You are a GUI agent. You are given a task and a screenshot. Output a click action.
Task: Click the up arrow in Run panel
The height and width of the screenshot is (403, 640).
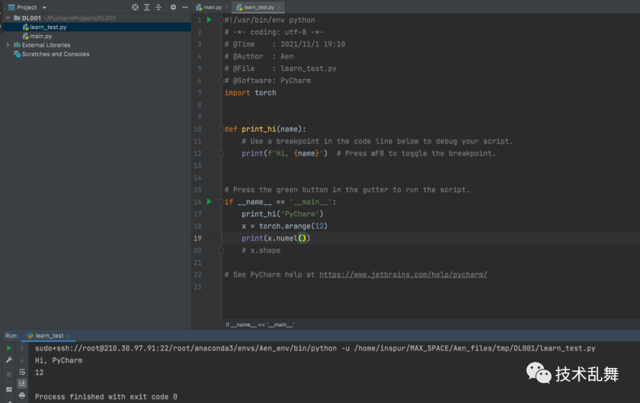pos(22,348)
